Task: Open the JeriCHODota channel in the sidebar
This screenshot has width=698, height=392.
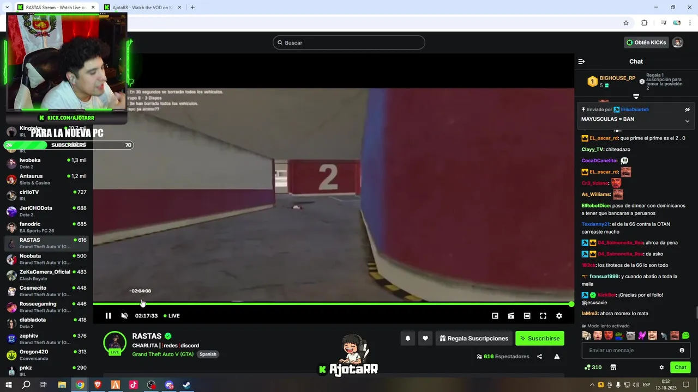Action: [x=46, y=211]
